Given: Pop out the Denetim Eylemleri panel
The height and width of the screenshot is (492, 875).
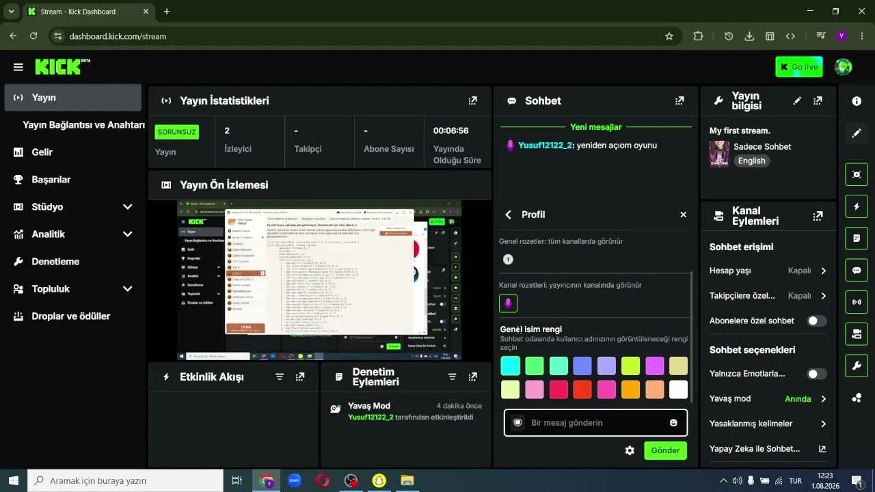Looking at the screenshot, I should (x=472, y=377).
